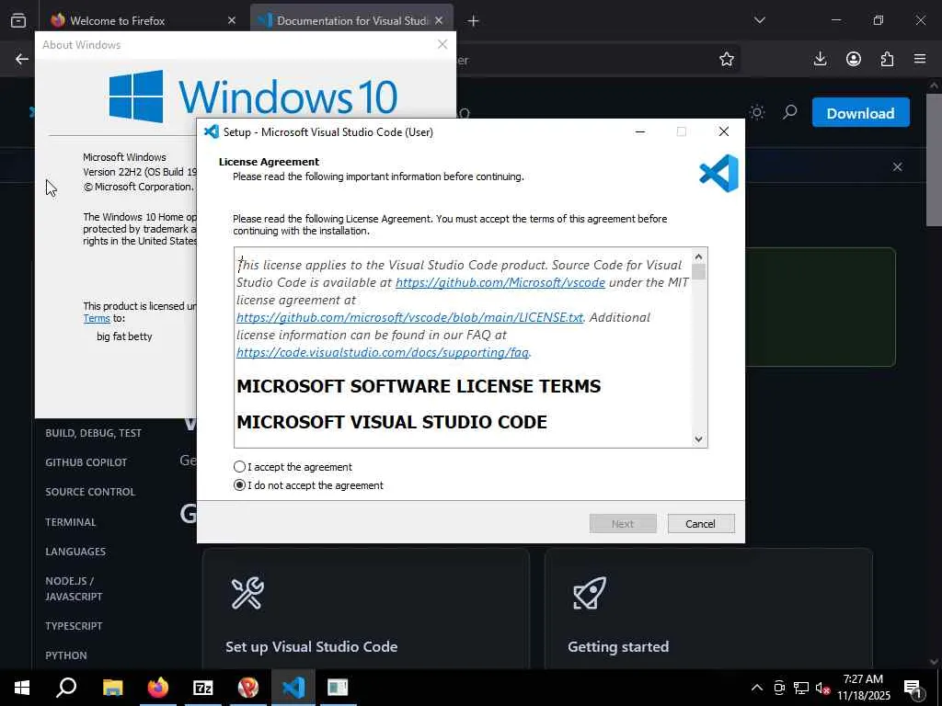Open File Explorer from the taskbar
942x706 pixels.
pos(112,688)
